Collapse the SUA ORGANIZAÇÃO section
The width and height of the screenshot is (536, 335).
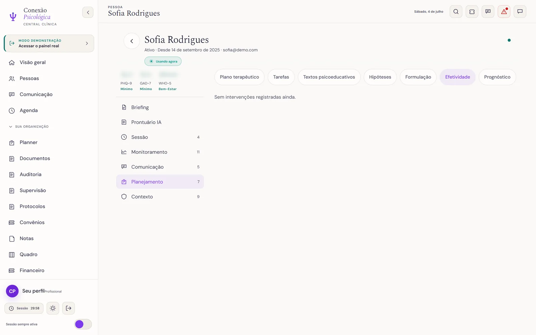click(x=29, y=127)
